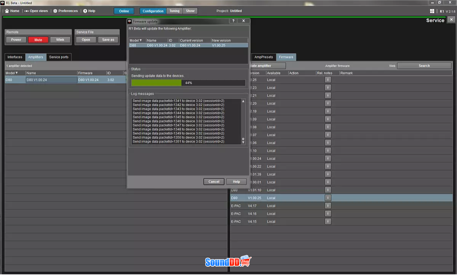The width and height of the screenshot is (457, 275).
Task: Select the Interfaces tab
Action: pyautogui.click(x=15, y=57)
